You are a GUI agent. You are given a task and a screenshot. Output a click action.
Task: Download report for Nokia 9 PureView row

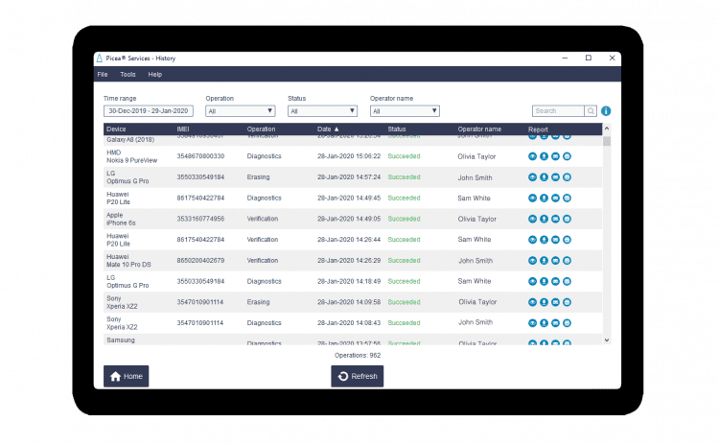point(544,156)
